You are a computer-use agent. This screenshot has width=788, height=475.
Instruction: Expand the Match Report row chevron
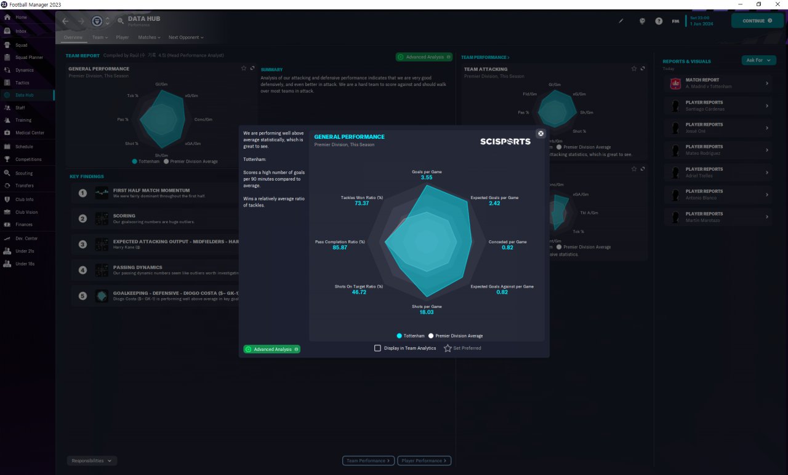767,84
